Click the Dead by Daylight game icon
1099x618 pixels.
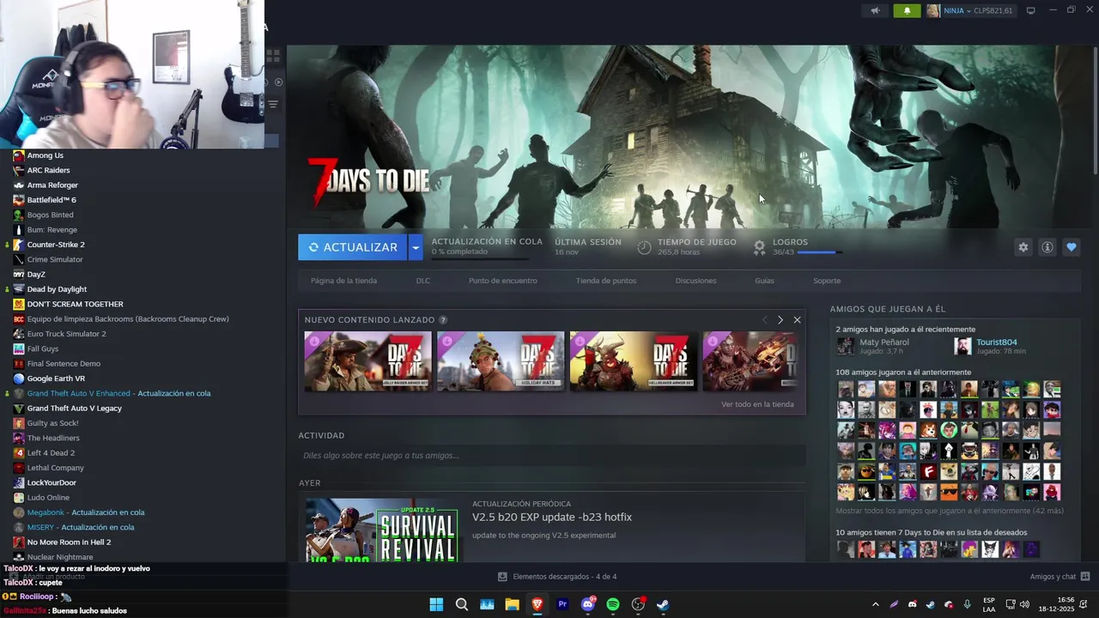(19, 289)
